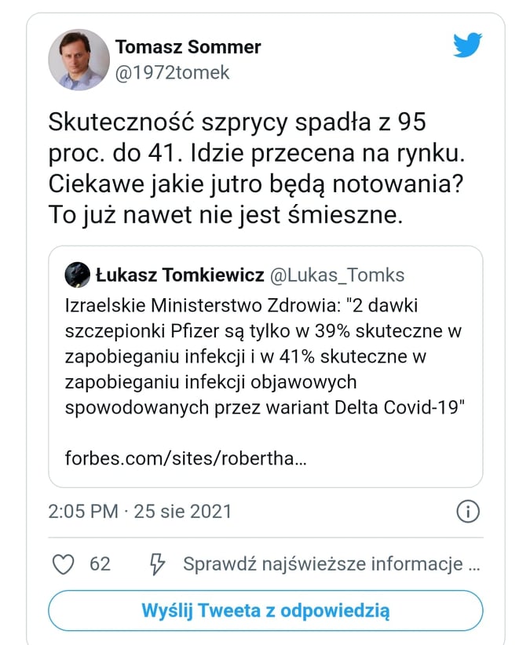Image resolution: width=530 pixels, height=645 pixels.
Task: Click the 2:05 PM tweet time
Action: point(82,512)
